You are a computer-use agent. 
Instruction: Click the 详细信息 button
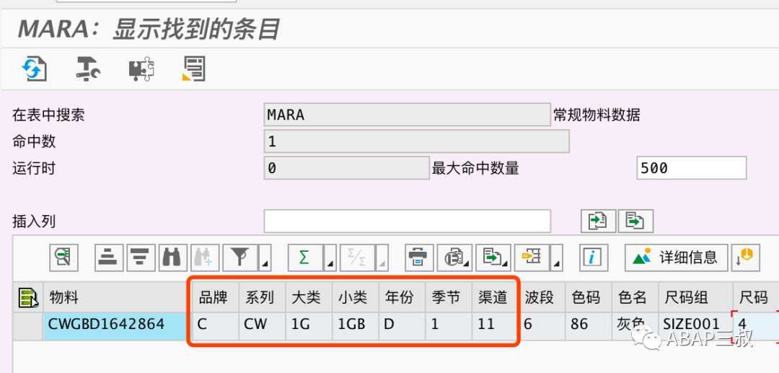(676, 258)
